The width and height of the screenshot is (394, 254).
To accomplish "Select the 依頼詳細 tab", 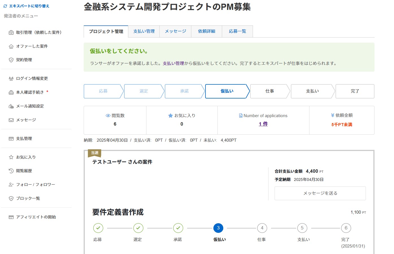I will point(207,31).
